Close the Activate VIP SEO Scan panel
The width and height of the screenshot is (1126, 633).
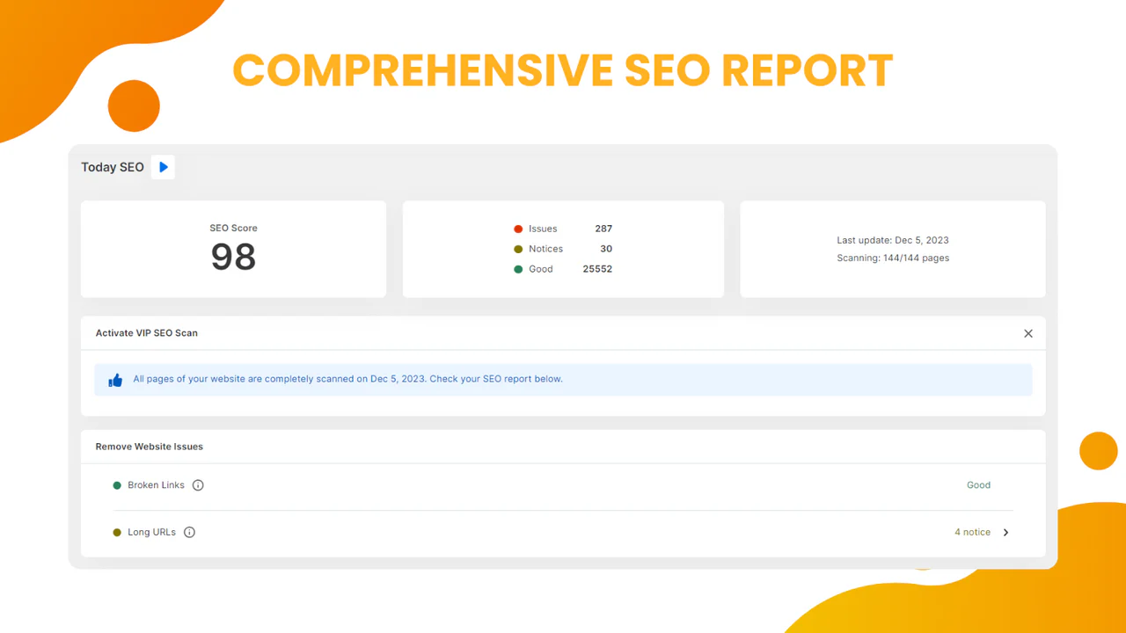click(x=1028, y=333)
